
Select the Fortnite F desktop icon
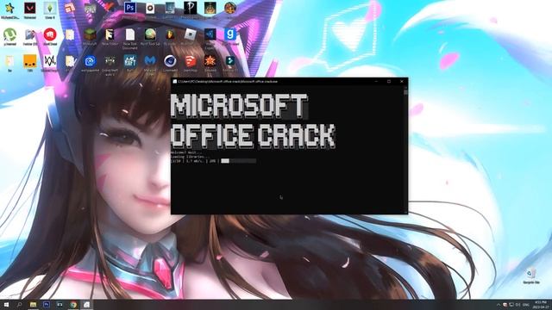(110, 35)
